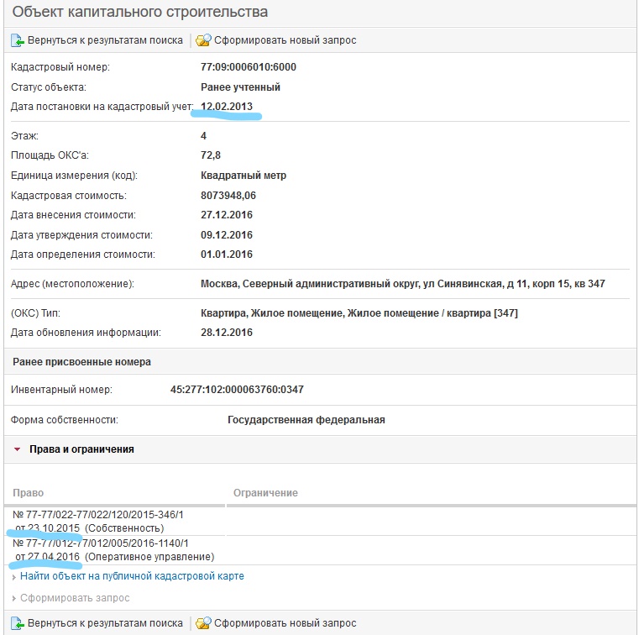
Task: Click the small arrow before "Найти объект на публичной кадастровой карте"
Action: tap(14, 576)
